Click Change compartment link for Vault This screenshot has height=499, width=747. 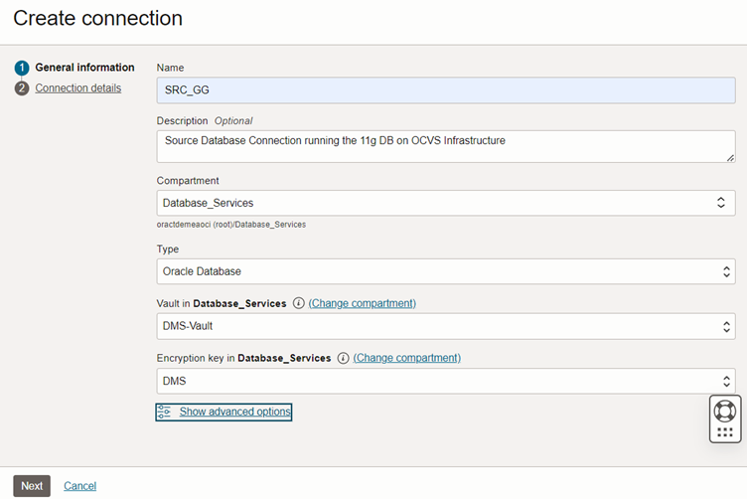coord(362,303)
